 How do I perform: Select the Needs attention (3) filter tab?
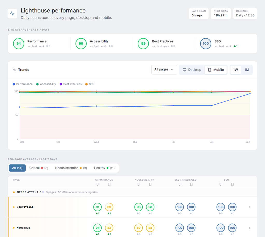71,168
